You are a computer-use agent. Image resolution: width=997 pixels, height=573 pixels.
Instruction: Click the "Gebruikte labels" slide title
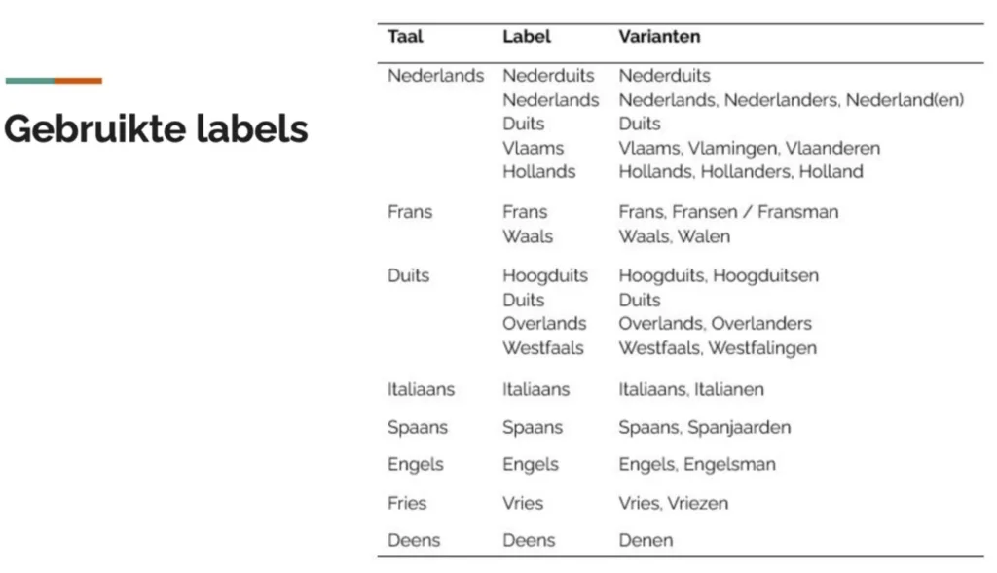156,128
